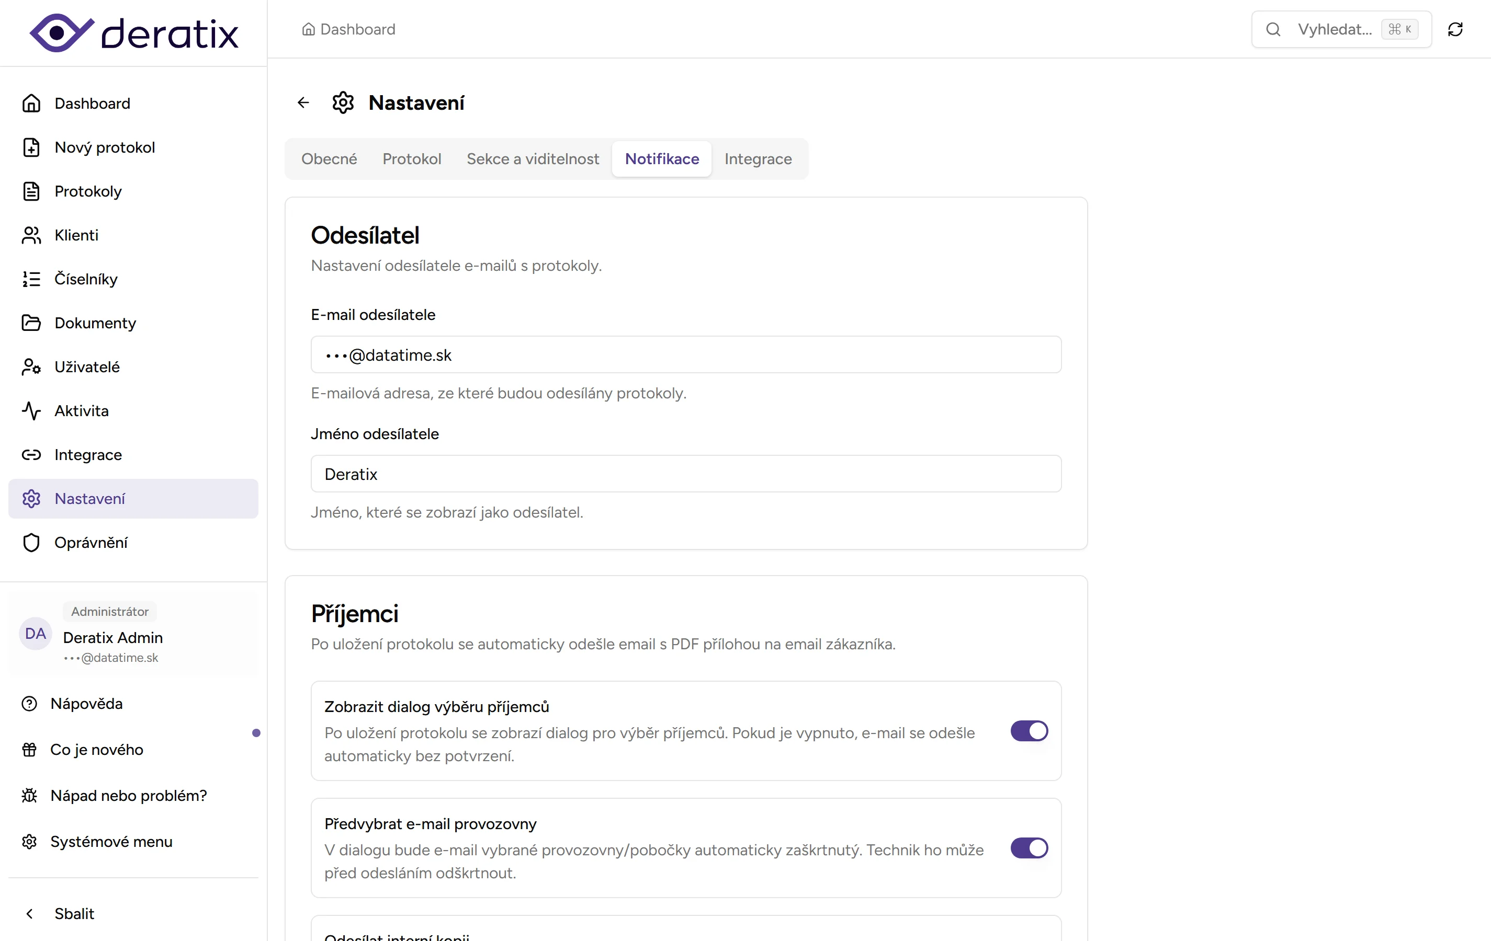Switch to the Obecné tab
The image size is (1491, 941).
(329, 158)
